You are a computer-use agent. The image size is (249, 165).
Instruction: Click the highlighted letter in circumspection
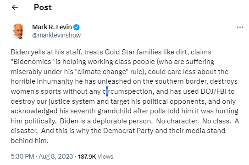point(107,91)
